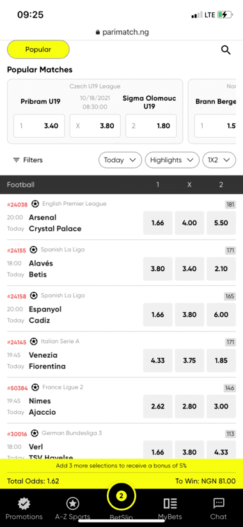This screenshot has height=527, width=243.
Task: Open the BetSlip circle with 2
Action: click(121, 496)
